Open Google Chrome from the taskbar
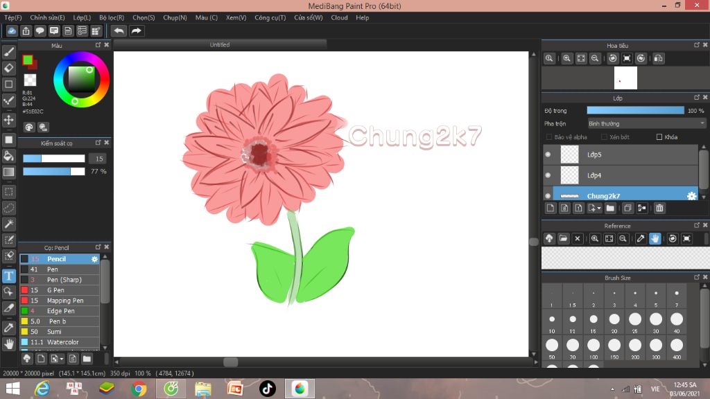Viewport: 710px width, 399px height. click(139, 389)
